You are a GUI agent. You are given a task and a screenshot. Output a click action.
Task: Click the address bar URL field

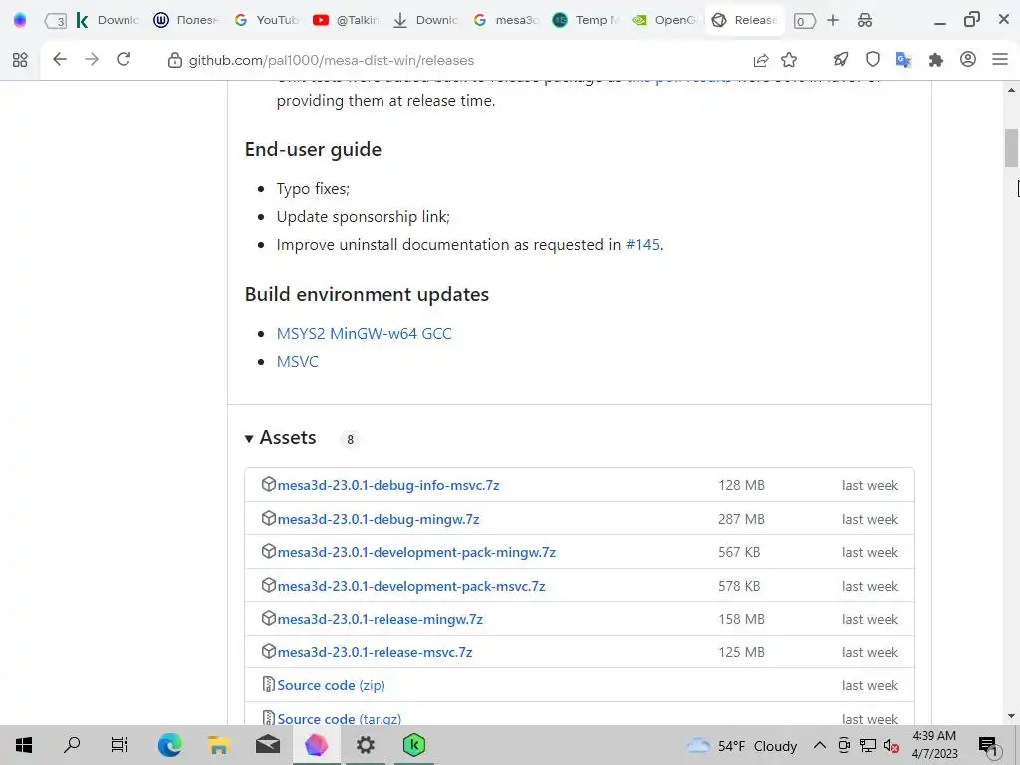[455, 60]
